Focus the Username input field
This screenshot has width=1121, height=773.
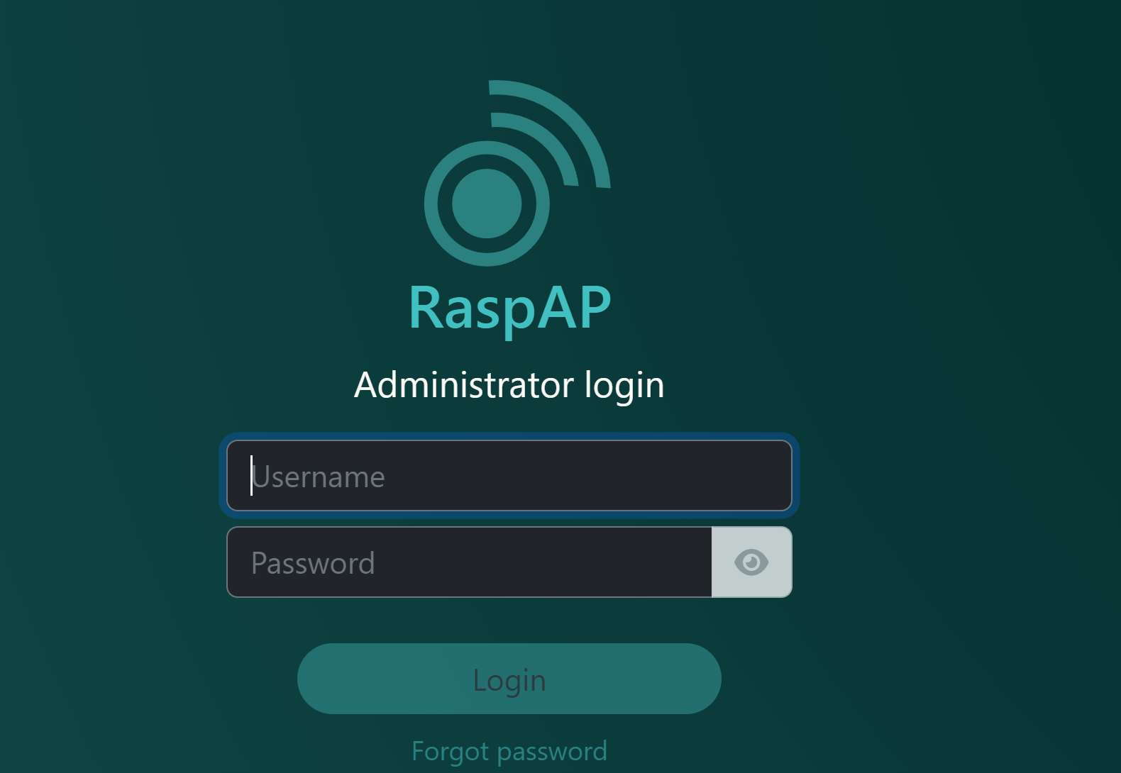[509, 475]
